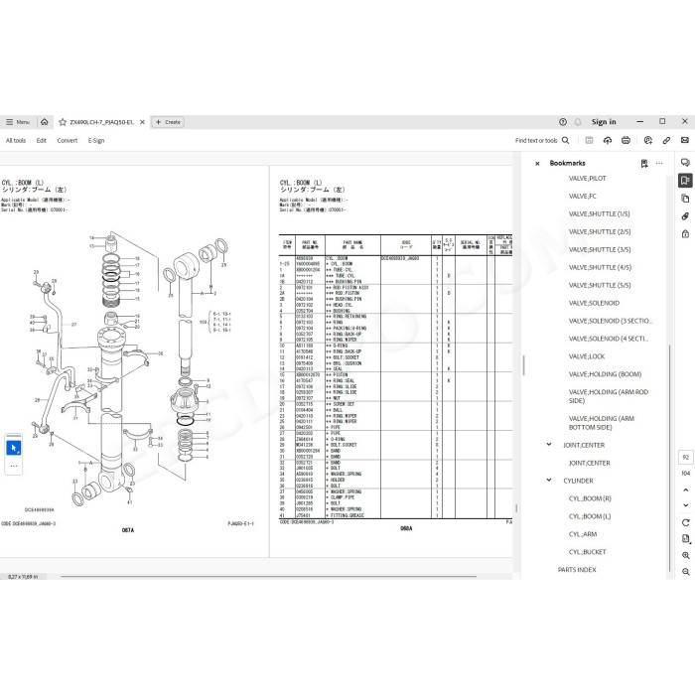Select the parent JOINT;CENTER bookmark label
Screen dimensions: 695x695
[584, 445]
